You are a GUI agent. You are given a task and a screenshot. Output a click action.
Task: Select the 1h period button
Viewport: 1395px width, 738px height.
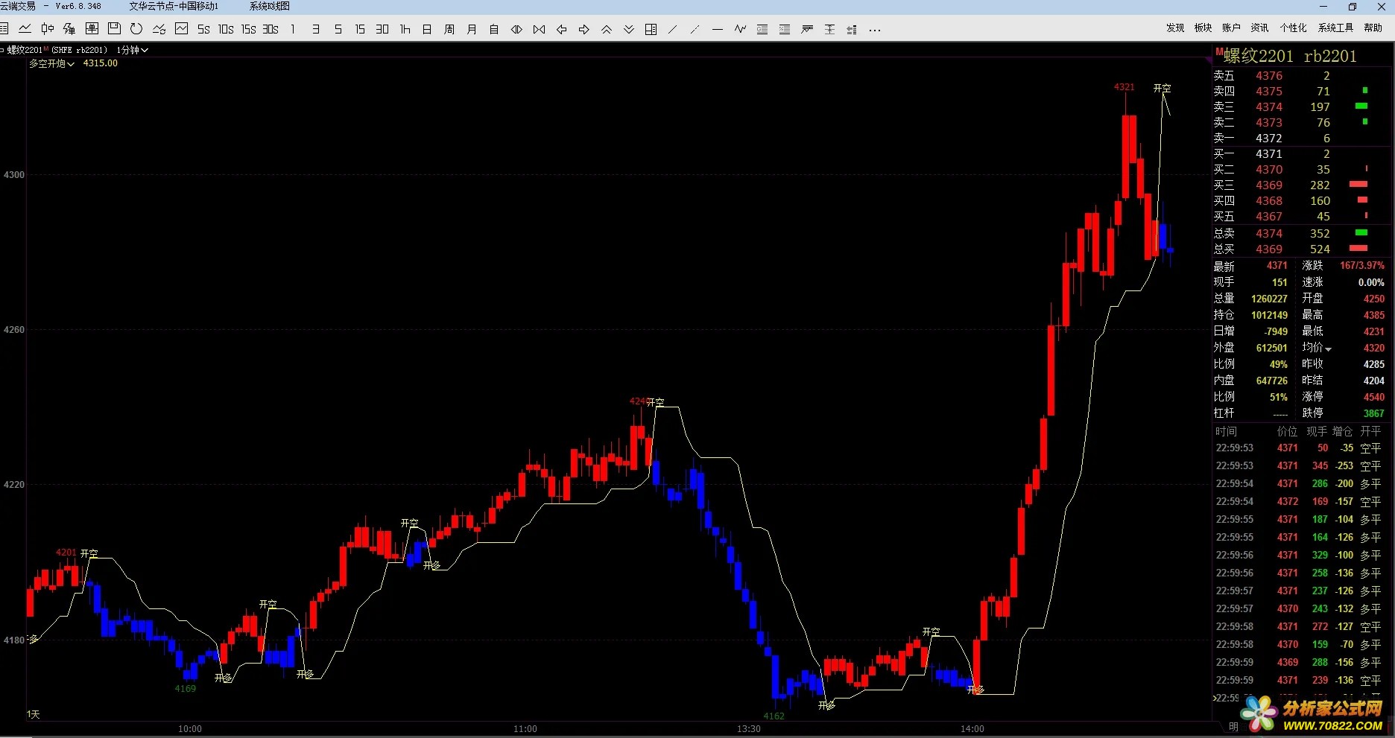click(x=405, y=29)
